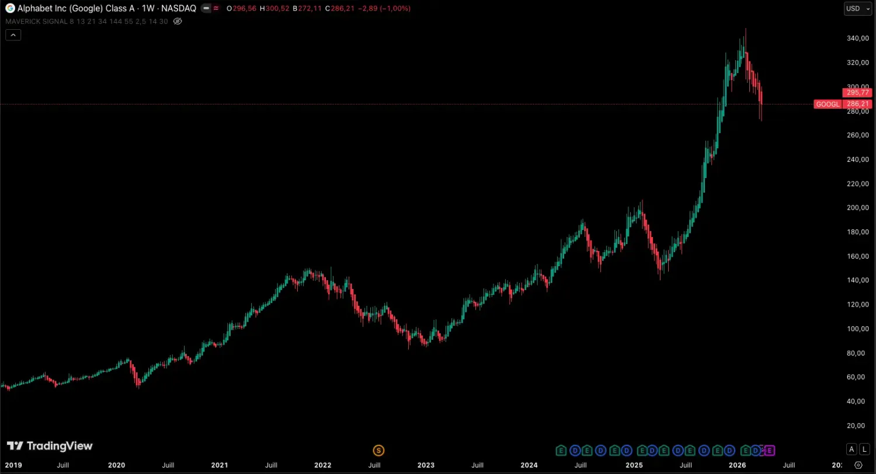Click the 295,77 price tag on the axis
Image resolution: width=876 pixels, height=474 pixels.
[x=857, y=92]
